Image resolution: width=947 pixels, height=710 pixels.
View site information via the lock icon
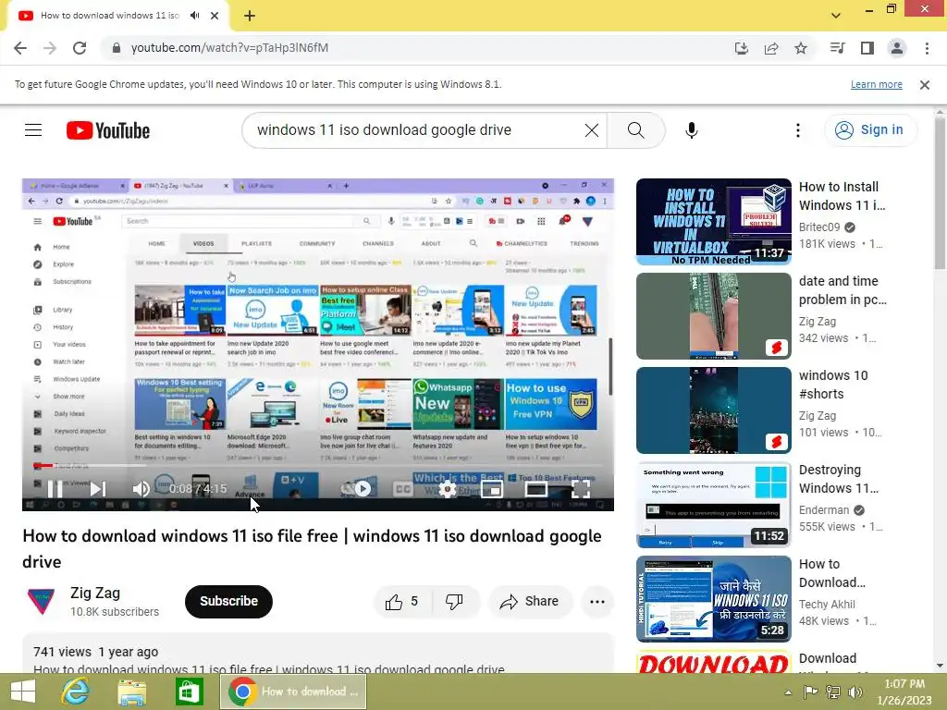point(116,48)
